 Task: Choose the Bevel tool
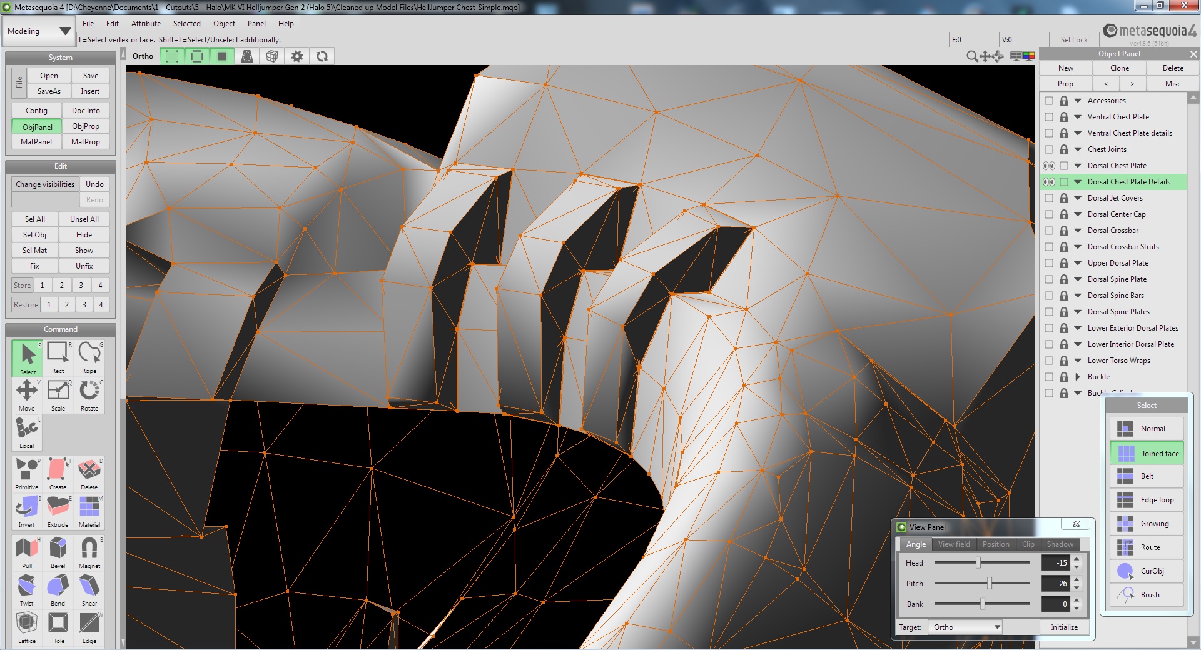click(58, 552)
